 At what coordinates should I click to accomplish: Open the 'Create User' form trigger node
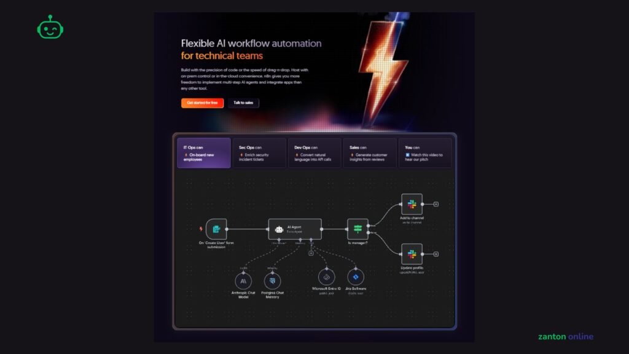(x=216, y=229)
